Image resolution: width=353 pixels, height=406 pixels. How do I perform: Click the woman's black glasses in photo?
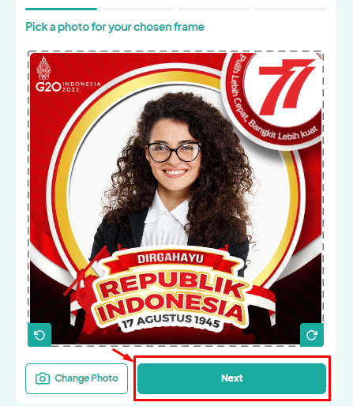tap(174, 152)
